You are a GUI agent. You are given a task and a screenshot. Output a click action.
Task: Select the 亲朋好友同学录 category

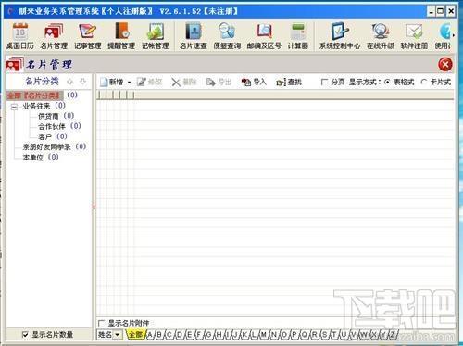46,147
